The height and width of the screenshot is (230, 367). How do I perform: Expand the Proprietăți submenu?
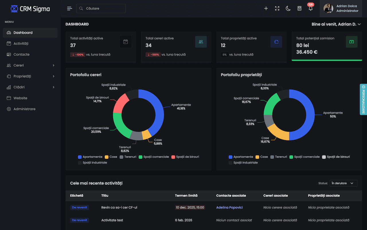[x=53, y=76]
